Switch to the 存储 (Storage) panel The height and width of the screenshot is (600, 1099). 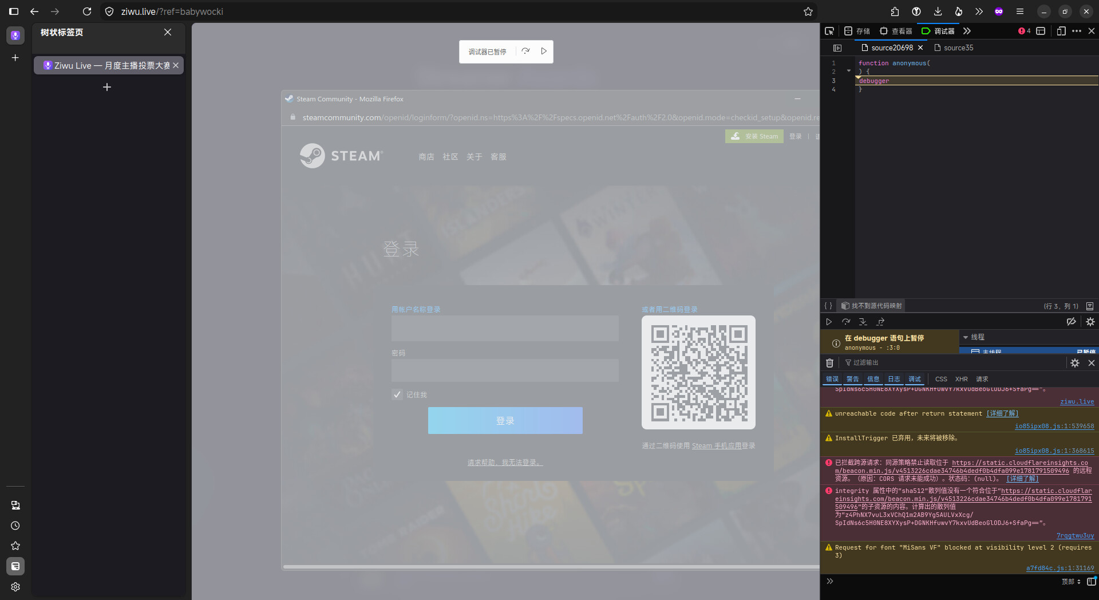(x=857, y=31)
